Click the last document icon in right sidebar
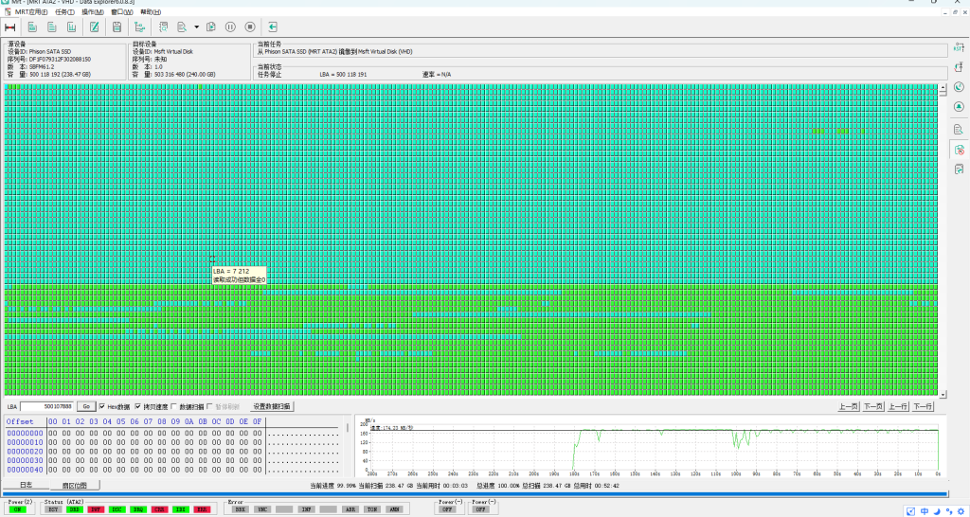Image resolution: width=970 pixels, height=517 pixels. (x=959, y=169)
